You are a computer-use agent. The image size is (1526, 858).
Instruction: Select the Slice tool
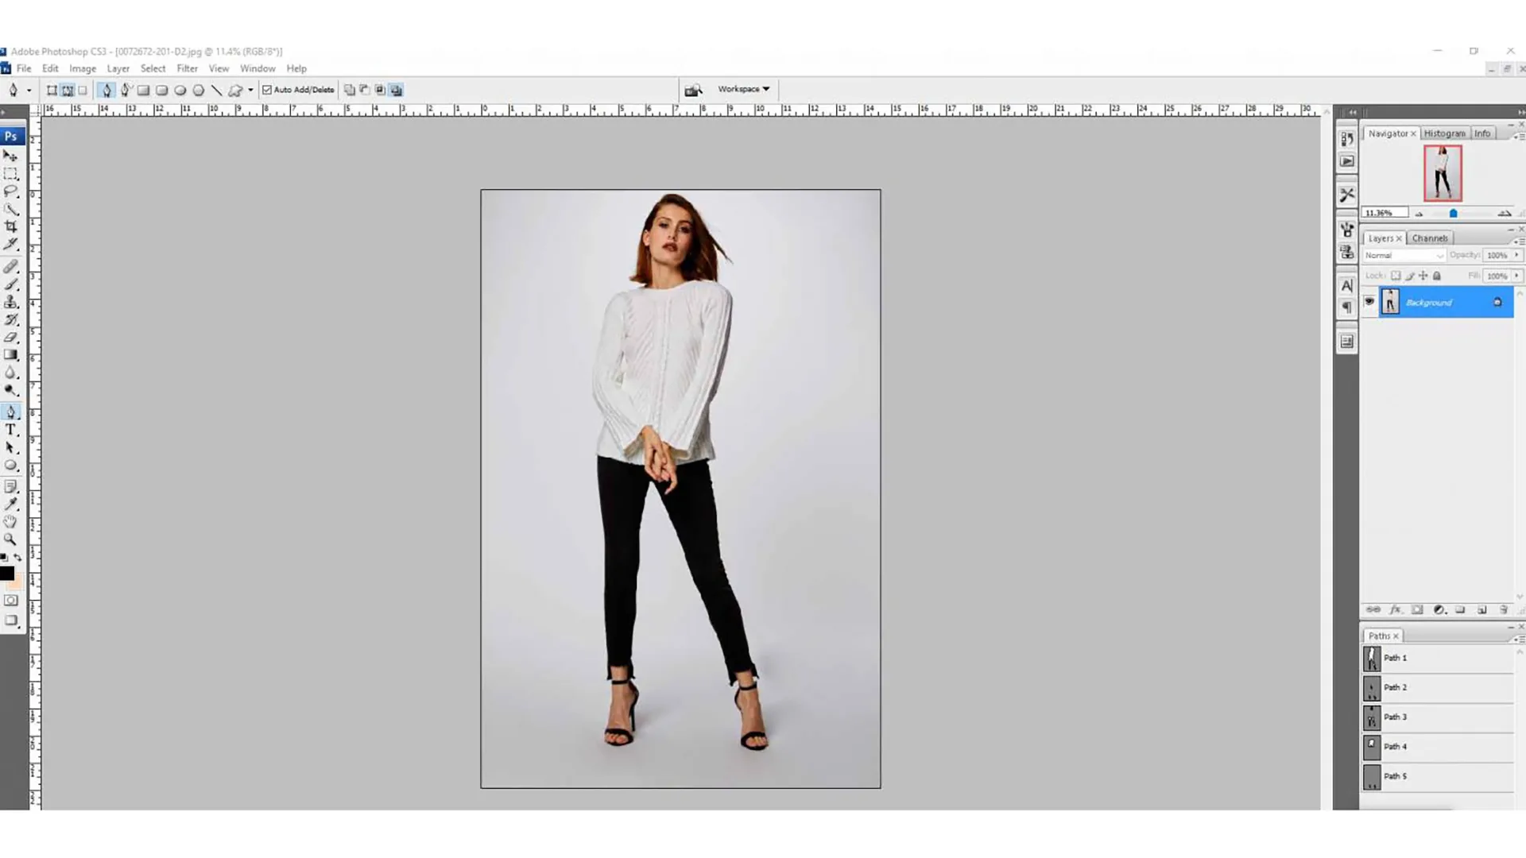(10, 244)
